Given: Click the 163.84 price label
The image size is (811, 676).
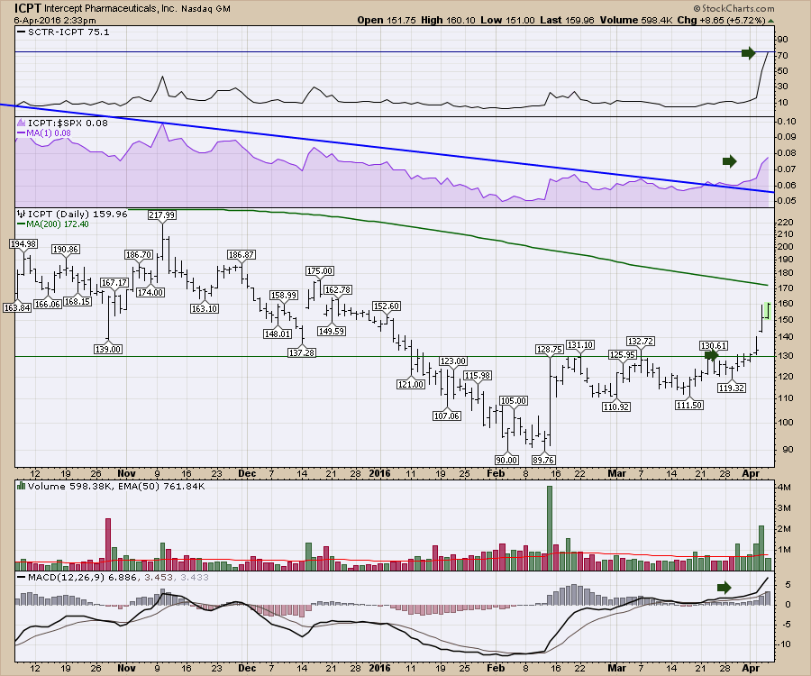Looking at the screenshot, I should click(x=17, y=307).
